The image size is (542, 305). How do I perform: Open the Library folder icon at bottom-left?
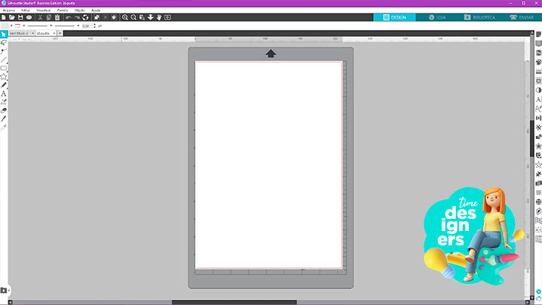(x=4, y=291)
